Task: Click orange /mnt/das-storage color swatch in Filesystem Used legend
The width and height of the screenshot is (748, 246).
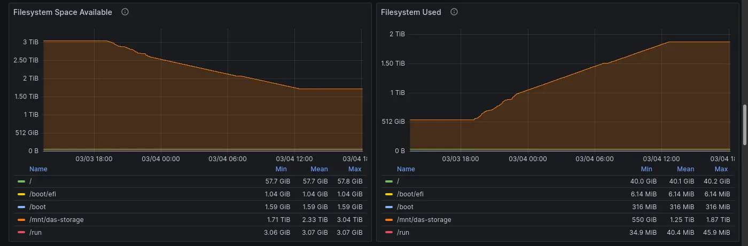Action: click(388, 220)
